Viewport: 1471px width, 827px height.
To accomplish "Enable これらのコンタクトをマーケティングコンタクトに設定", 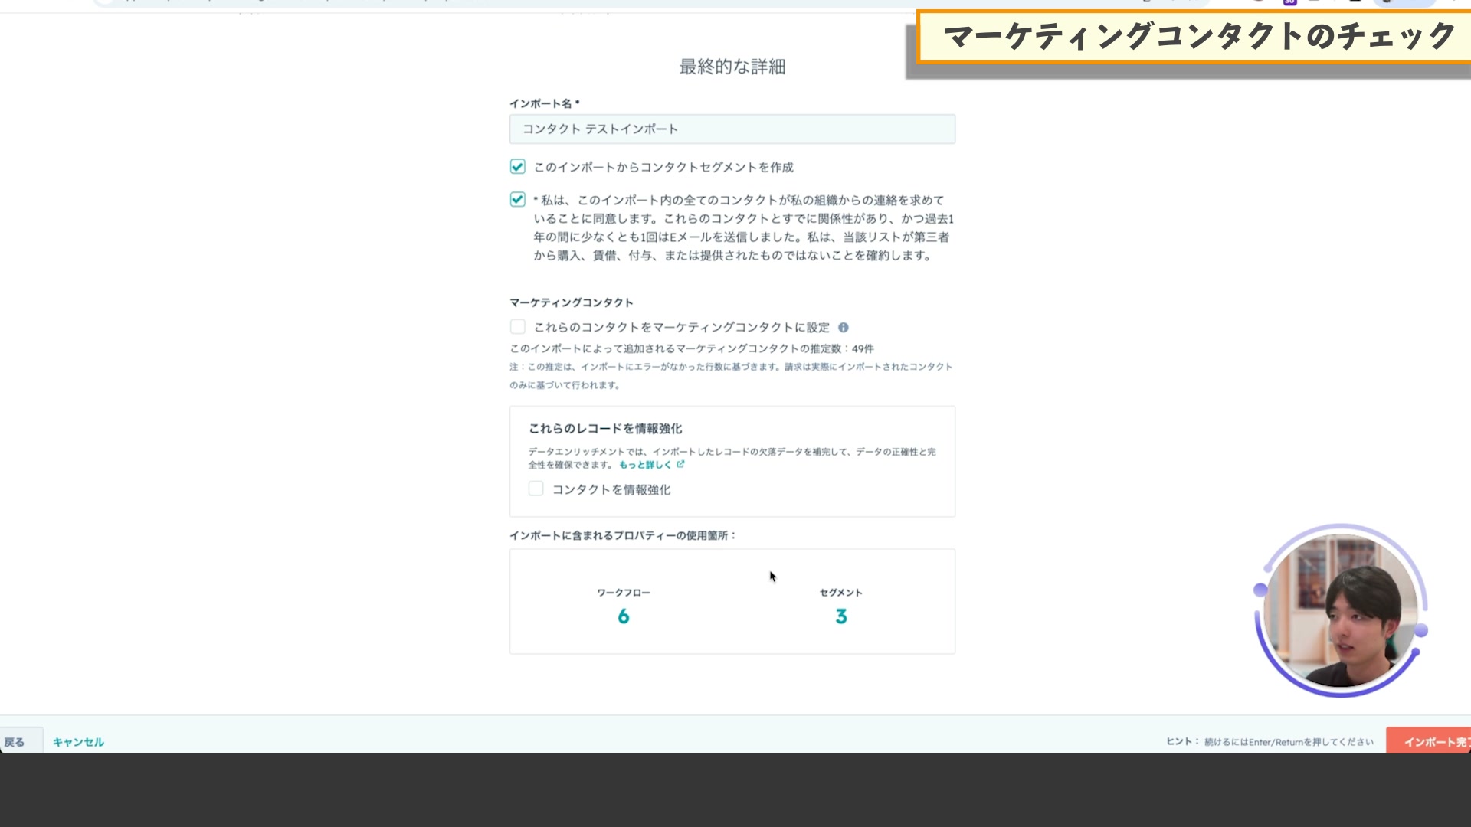I will (517, 326).
